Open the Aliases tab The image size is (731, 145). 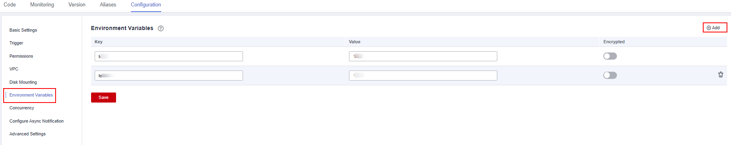tap(108, 5)
